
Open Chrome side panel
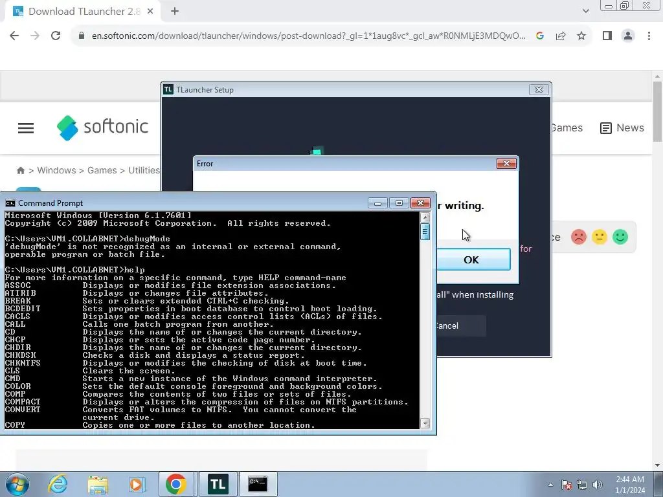(607, 36)
